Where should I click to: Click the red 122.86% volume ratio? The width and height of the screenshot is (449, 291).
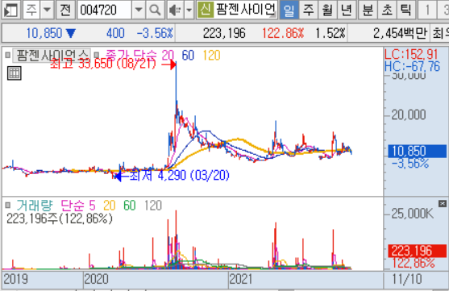pyautogui.click(x=283, y=34)
